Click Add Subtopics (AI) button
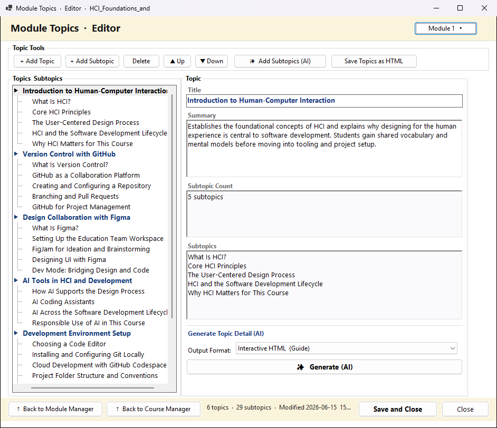Image resolution: width=497 pixels, height=428 pixels. tap(280, 61)
